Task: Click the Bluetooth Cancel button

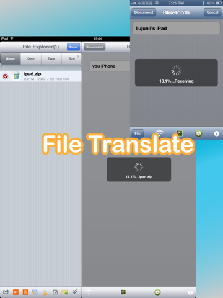Action: click(x=212, y=12)
